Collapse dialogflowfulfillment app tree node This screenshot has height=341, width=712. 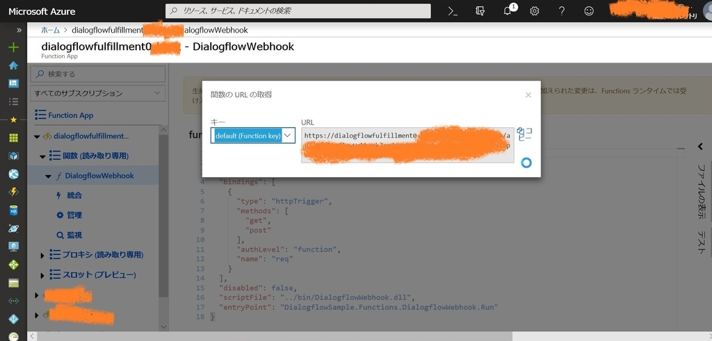tap(37, 136)
